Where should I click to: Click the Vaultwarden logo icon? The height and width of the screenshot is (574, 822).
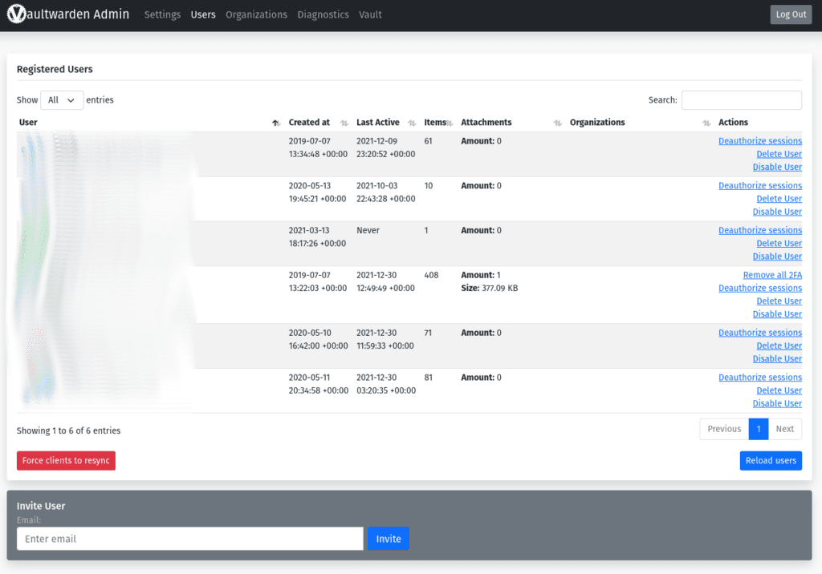point(17,14)
